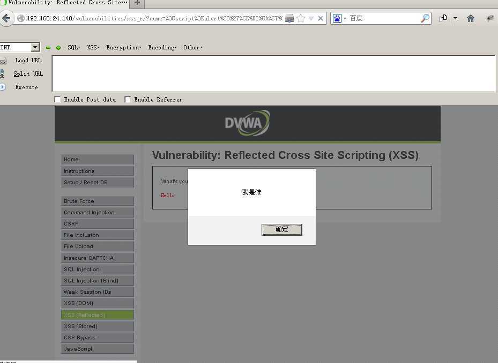This screenshot has width=498, height=363.
Task: Click the DVWA logo banner
Action: pos(248,123)
